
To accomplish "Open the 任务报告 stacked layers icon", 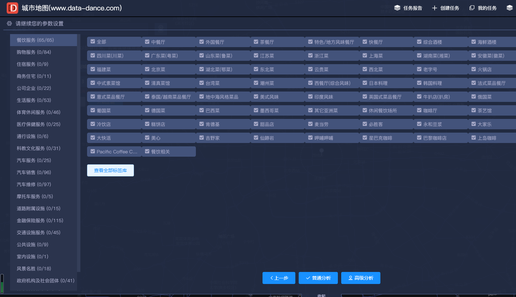I will point(397,8).
